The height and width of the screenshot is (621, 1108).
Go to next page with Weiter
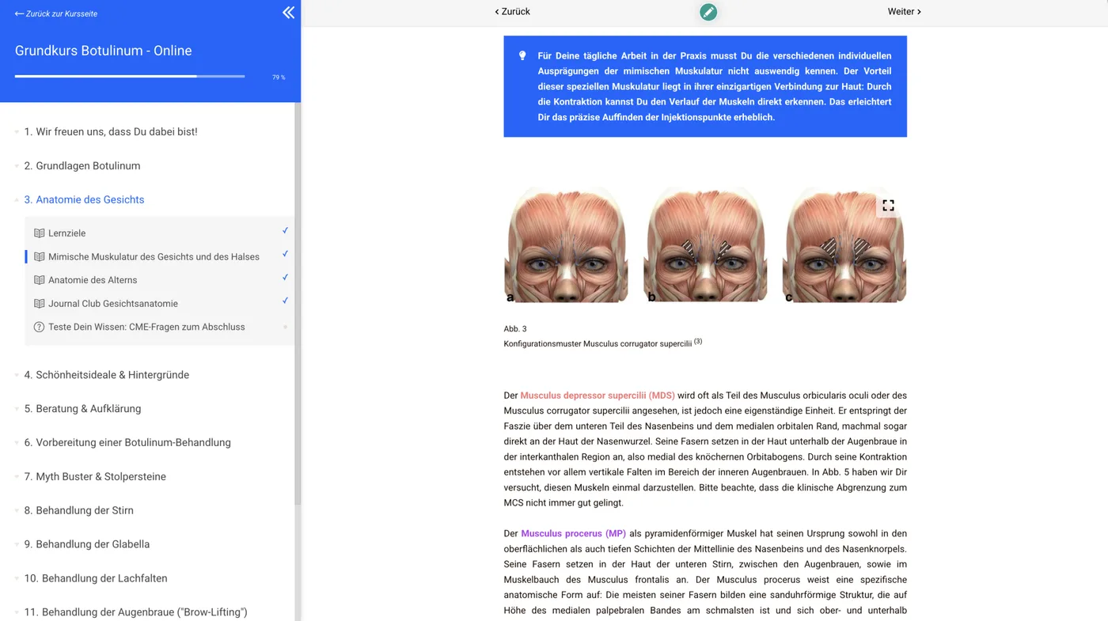(x=904, y=12)
